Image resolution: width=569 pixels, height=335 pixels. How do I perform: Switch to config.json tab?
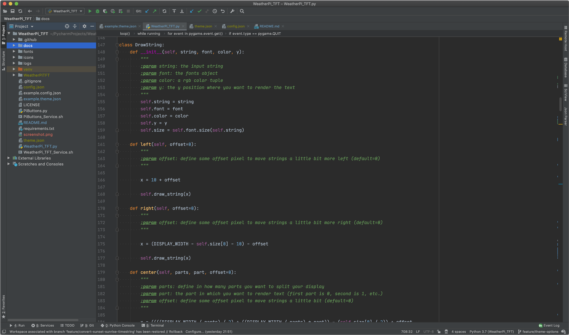click(x=235, y=26)
